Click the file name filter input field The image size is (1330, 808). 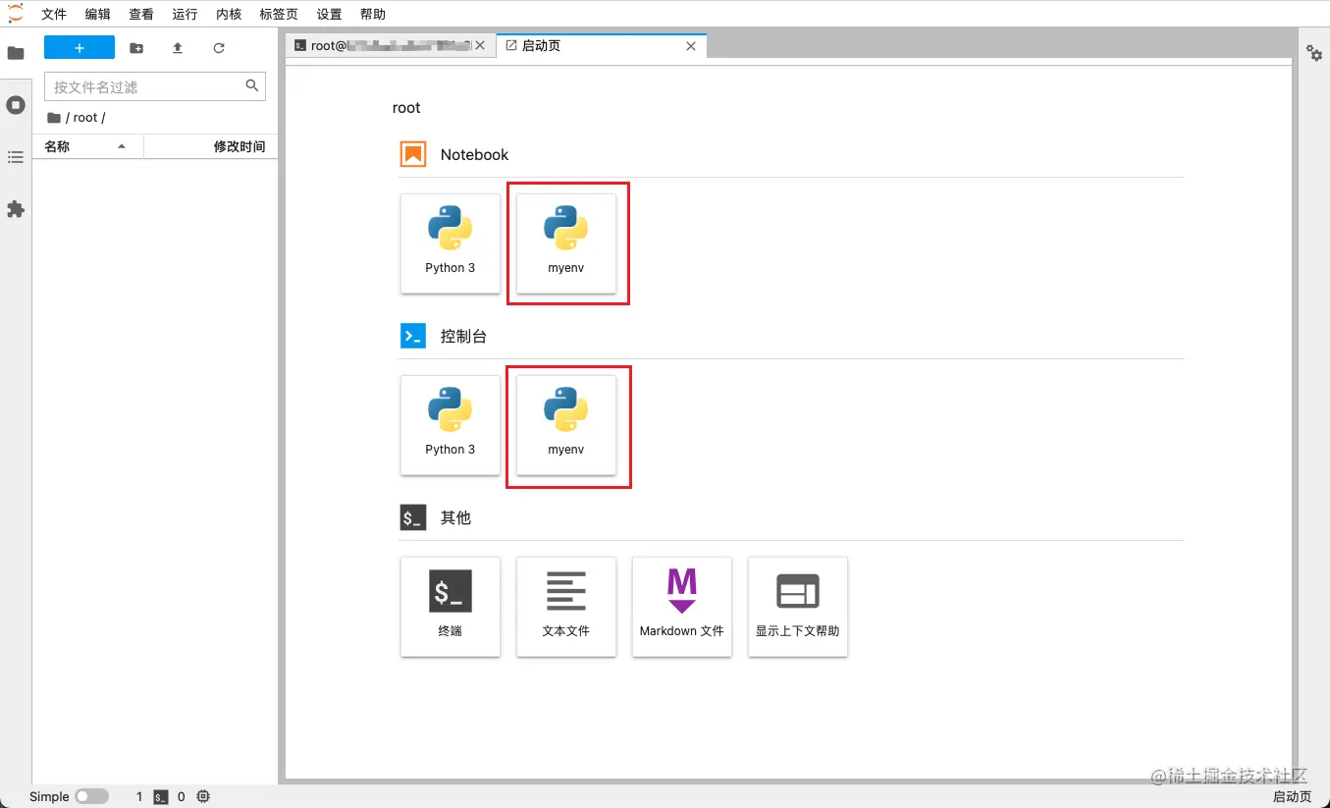(x=155, y=86)
